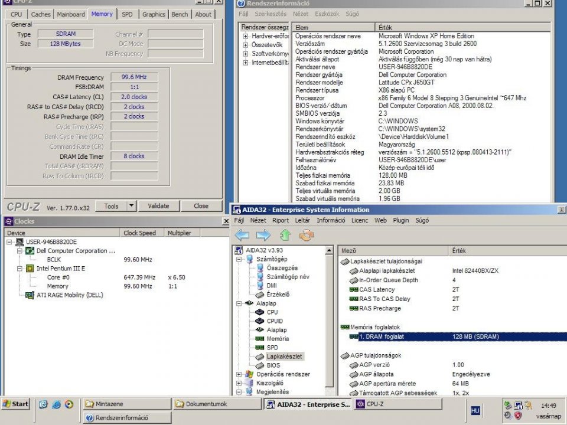Expand Hardver-erőforrások in Rendszerinformáció
Screen dimensions: 567x425
[246, 36]
